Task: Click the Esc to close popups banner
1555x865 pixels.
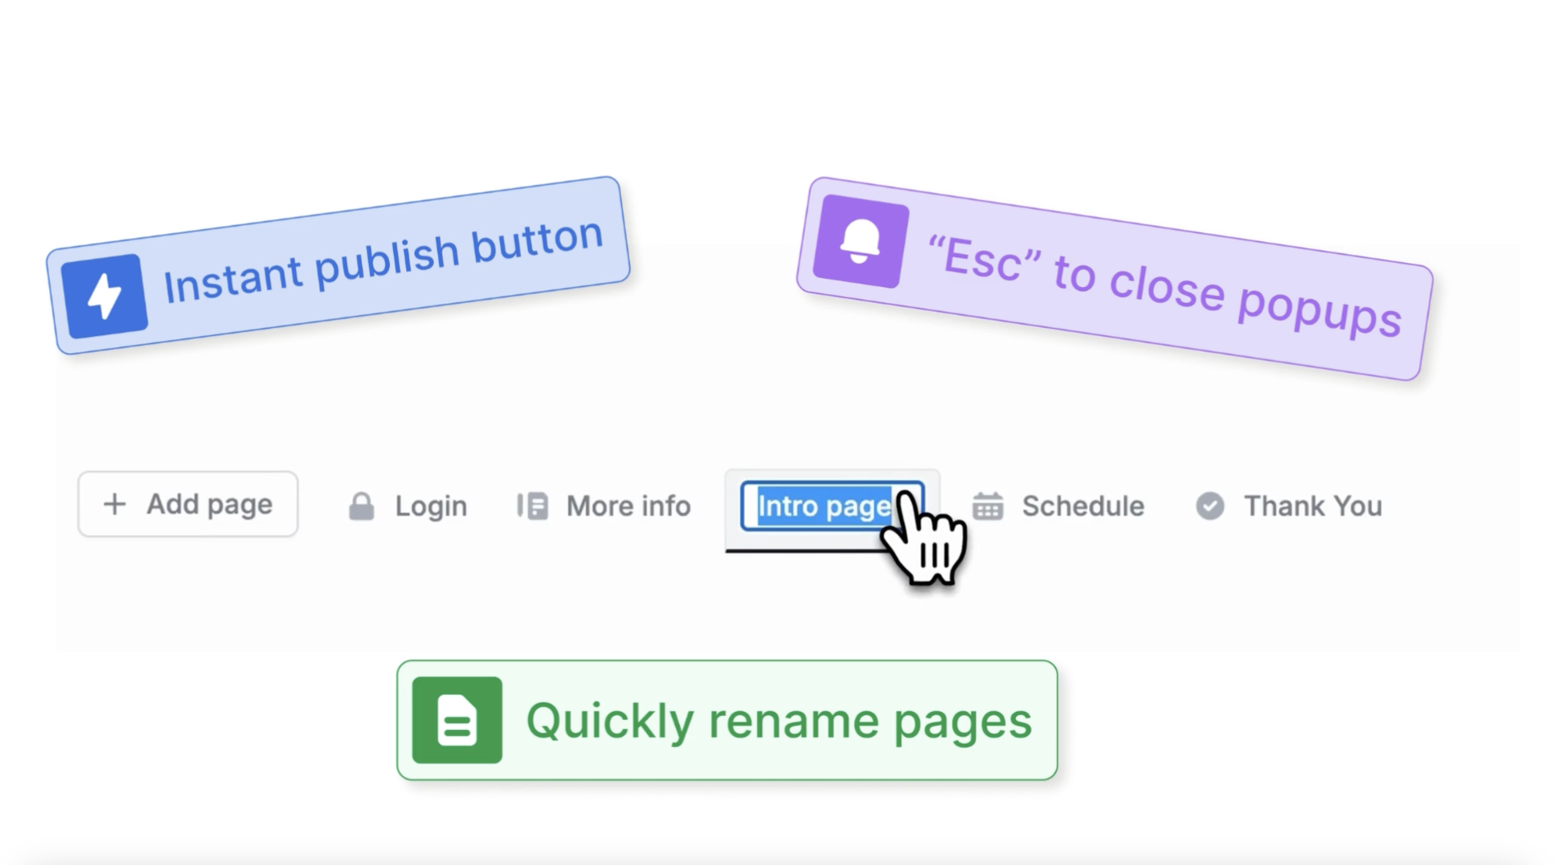Action: click(1115, 279)
